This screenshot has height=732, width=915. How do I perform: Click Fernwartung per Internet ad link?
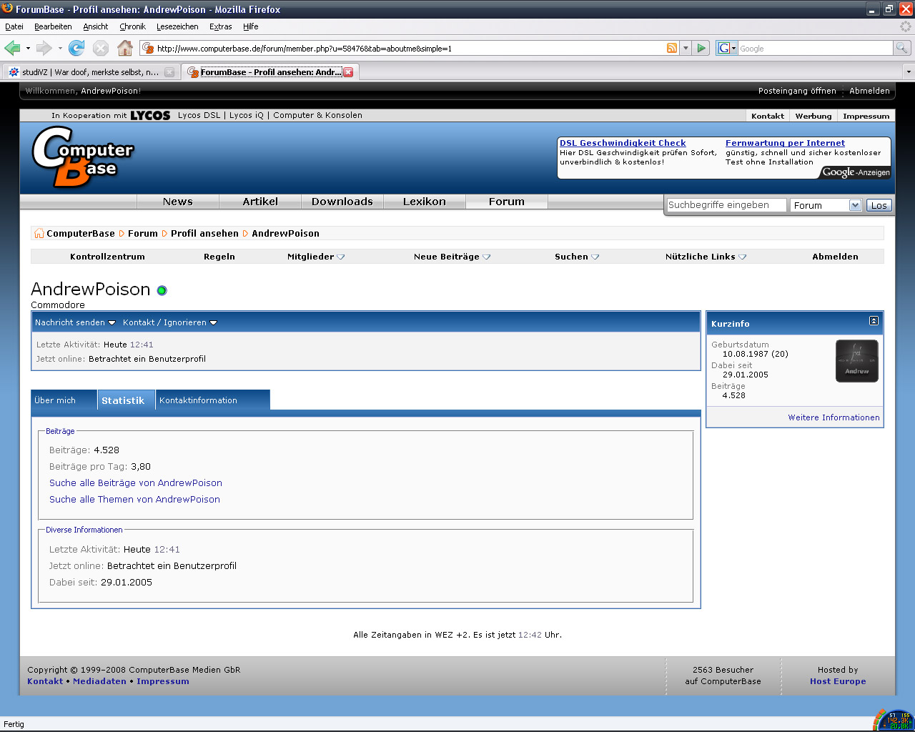[x=785, y=143]
